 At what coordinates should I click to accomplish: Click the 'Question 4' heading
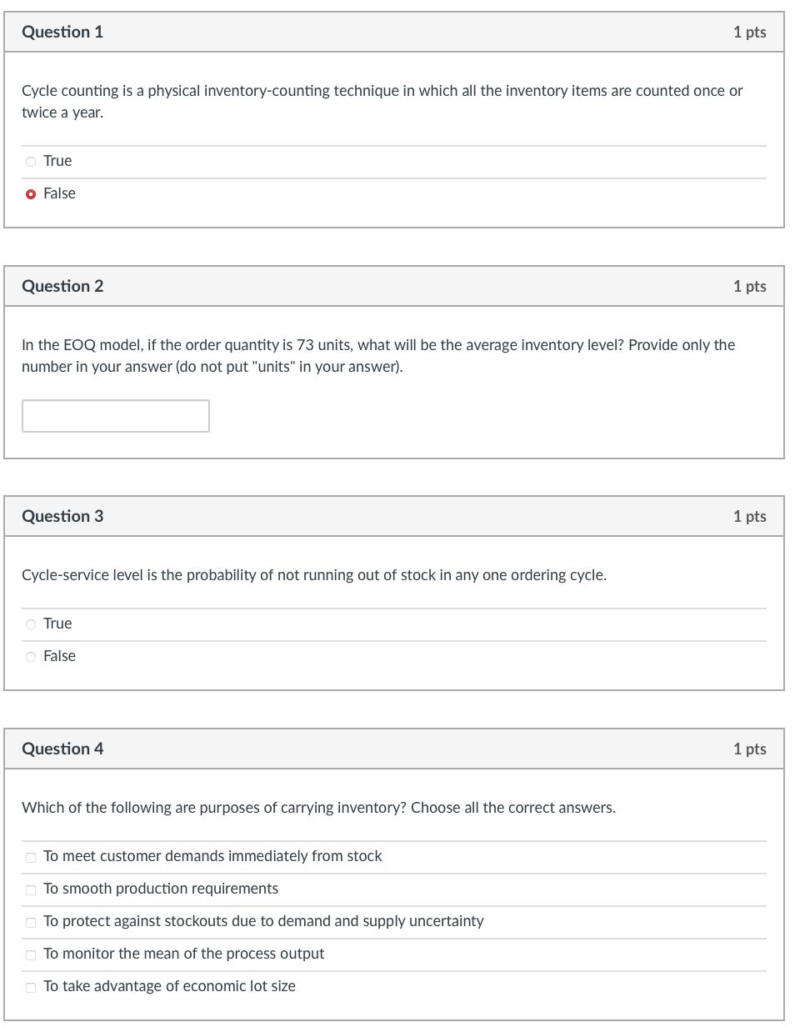click(x=62, y=749)
